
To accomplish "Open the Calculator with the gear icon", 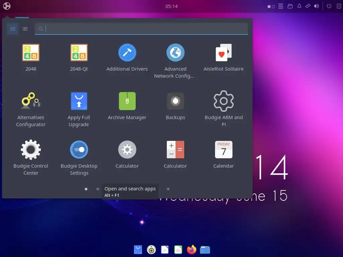I will click(x=127, y=154).
